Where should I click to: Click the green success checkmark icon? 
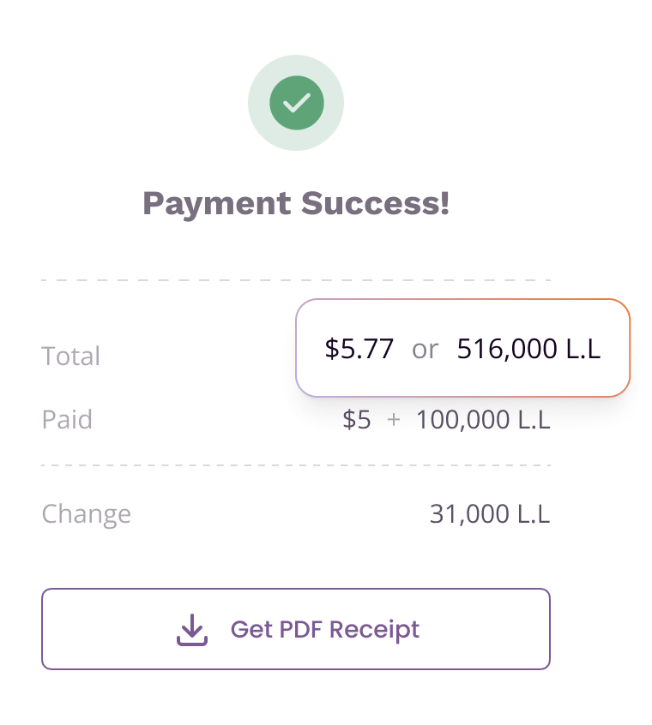pyautogui.click(x=297, y=103)
